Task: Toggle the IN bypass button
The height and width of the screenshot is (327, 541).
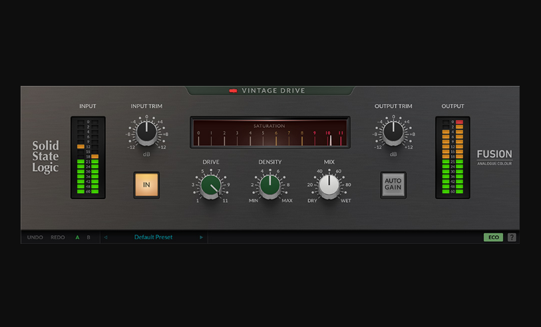Action: (x=146, y=185)
